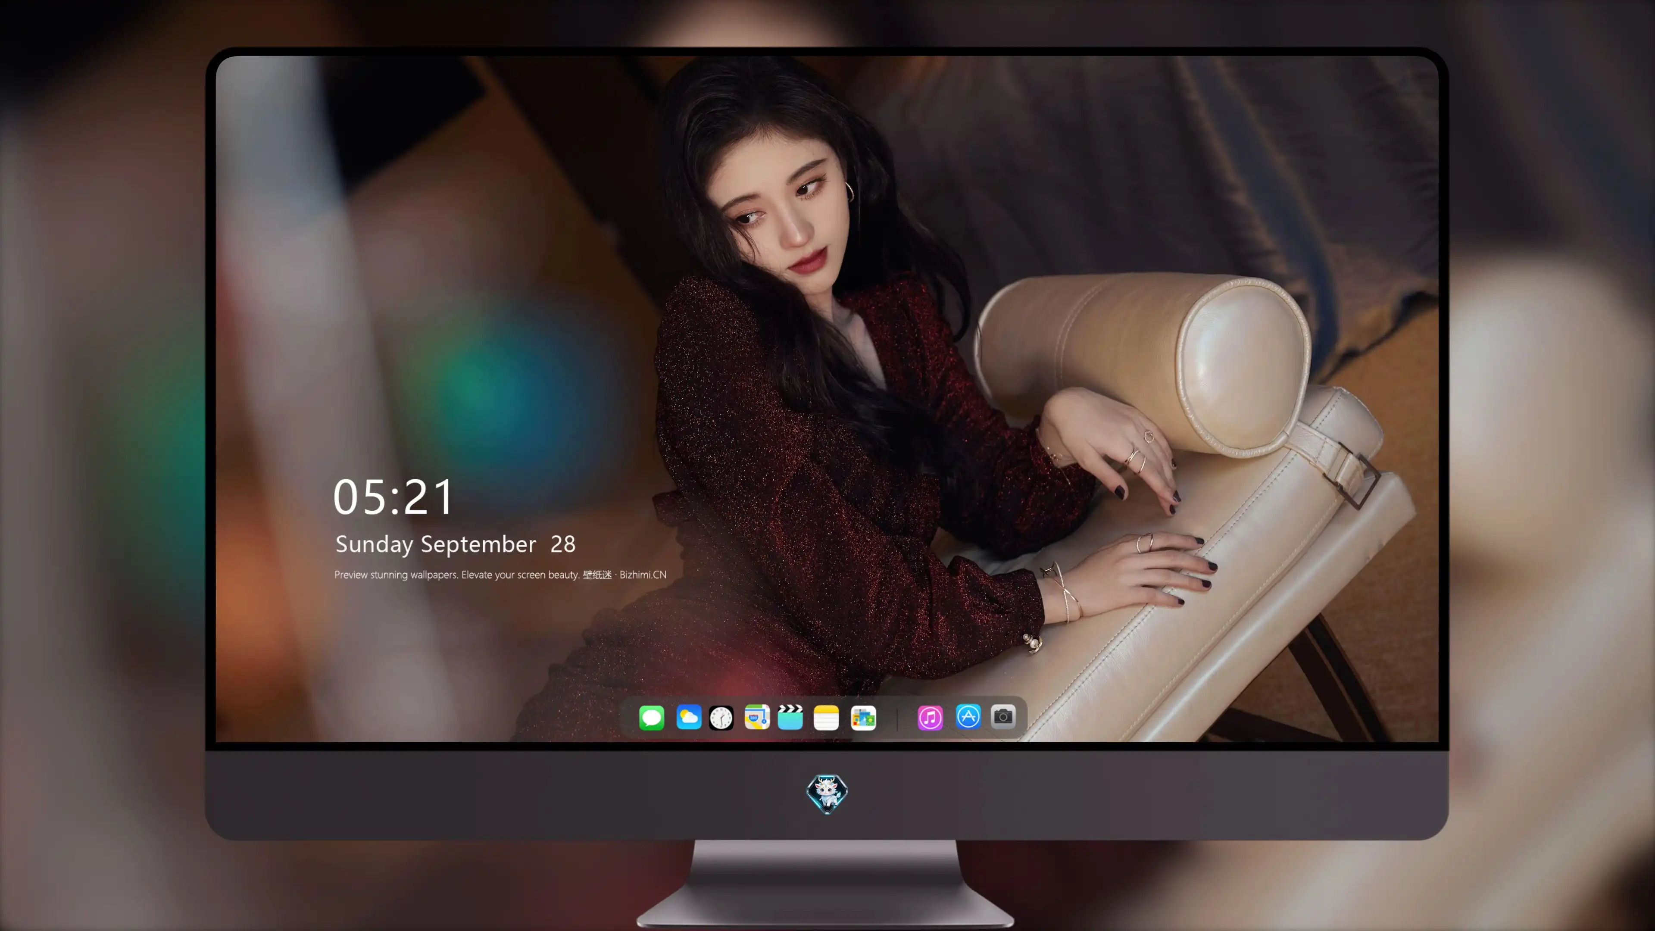Open the Maps app icon in the dock
Screen dimensions: 1655x931
pos(757,718)
